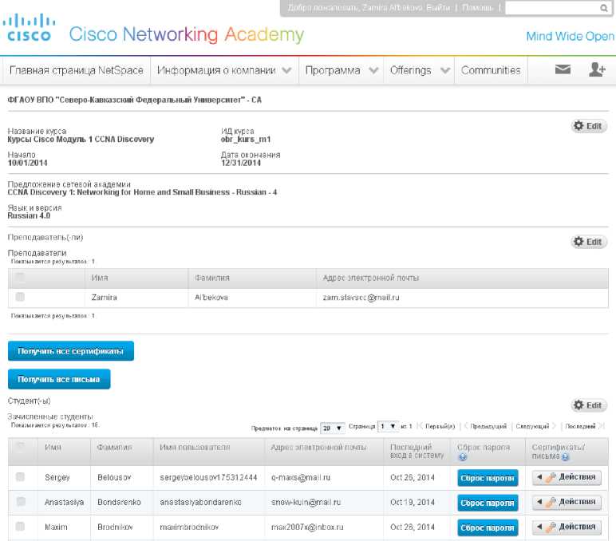The height and width of the screenshot is (541, 616).
Task: Sort students by Имя пользователя header
Action: tap(195, 448)
